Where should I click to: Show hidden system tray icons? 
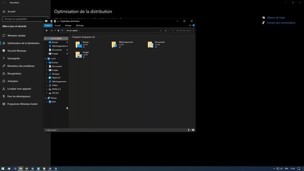pyautogui.click(x=274, y=169)
